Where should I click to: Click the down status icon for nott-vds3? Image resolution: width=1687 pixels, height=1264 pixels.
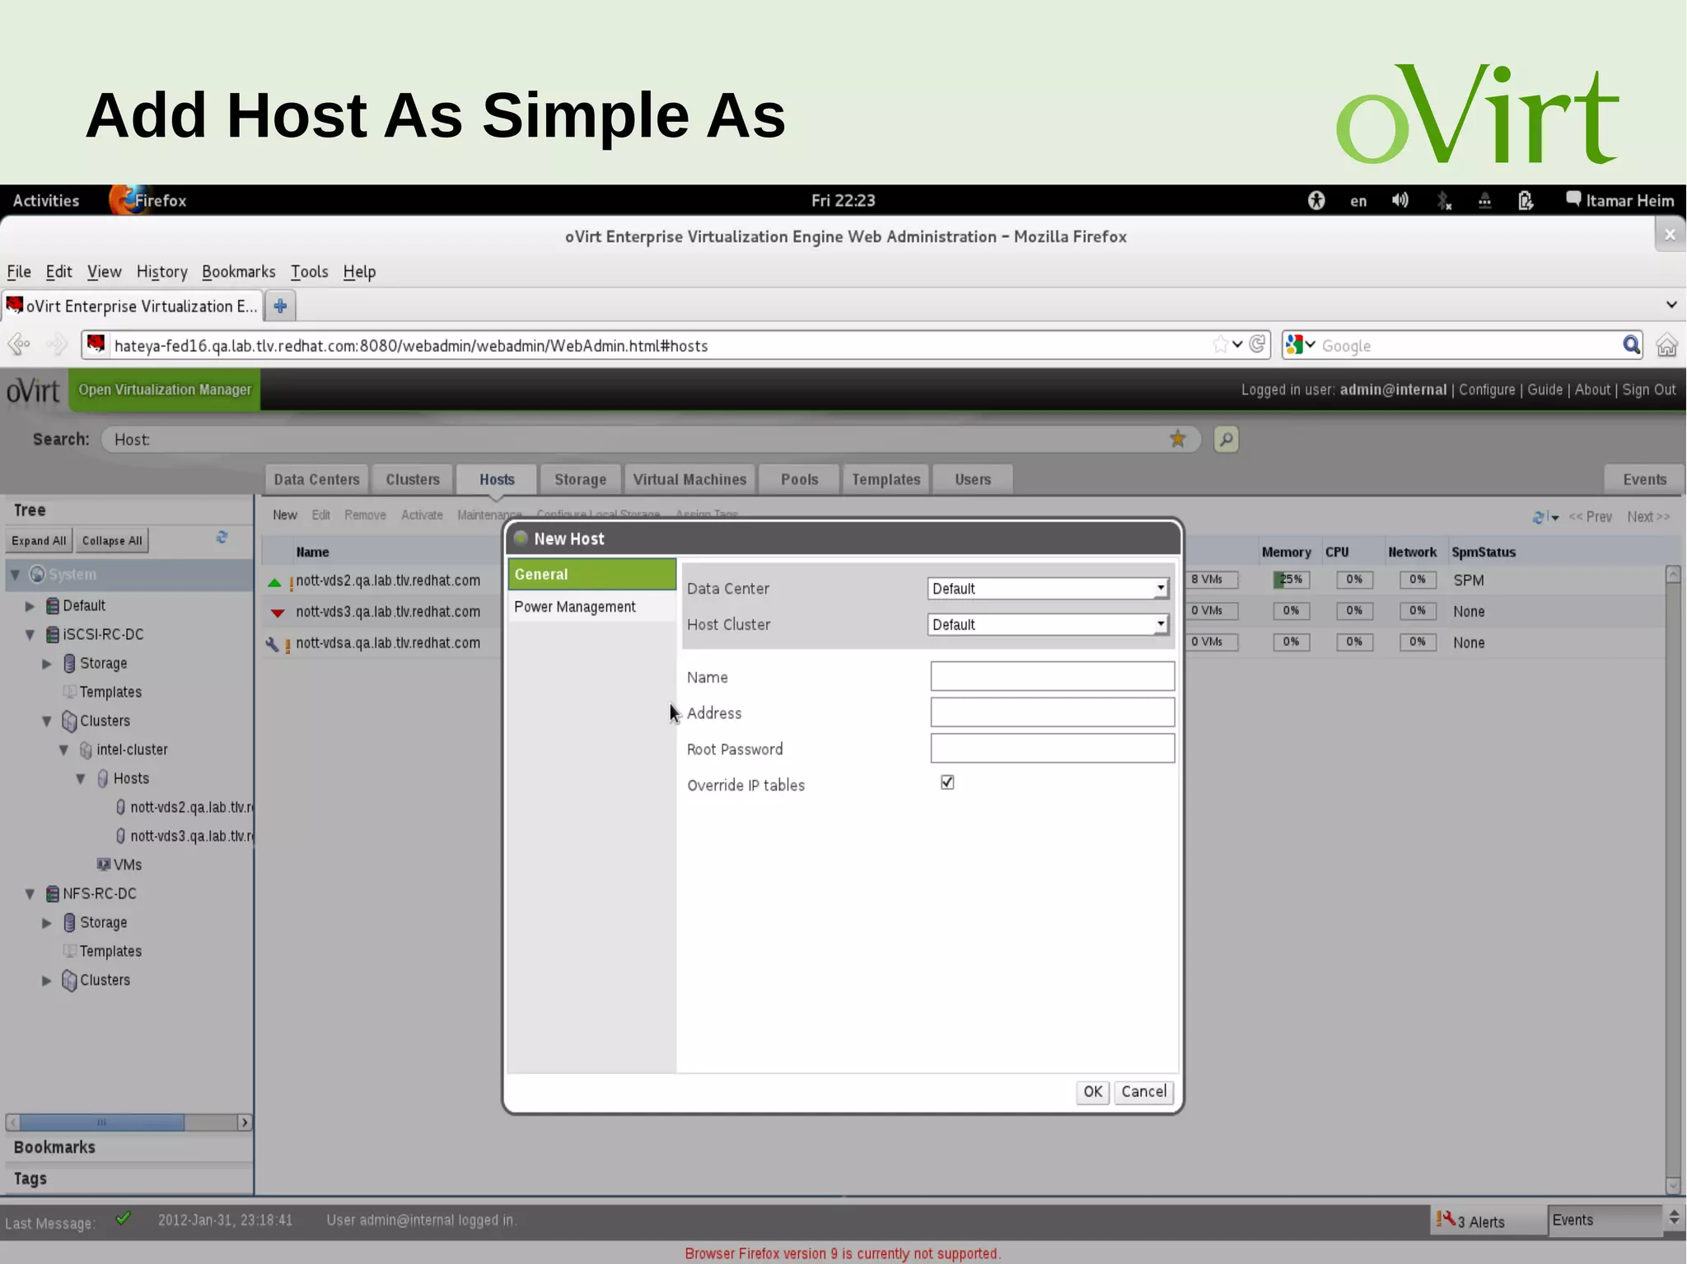[x=278, y=613]
